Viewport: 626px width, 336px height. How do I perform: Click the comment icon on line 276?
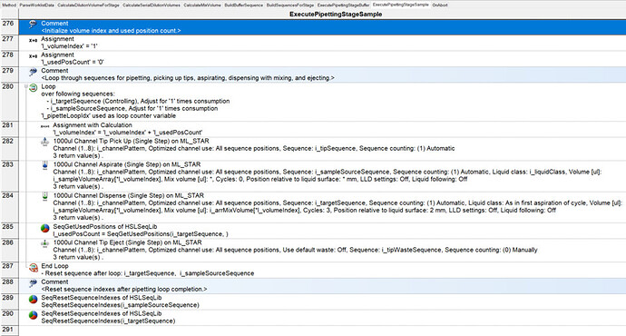33,25
